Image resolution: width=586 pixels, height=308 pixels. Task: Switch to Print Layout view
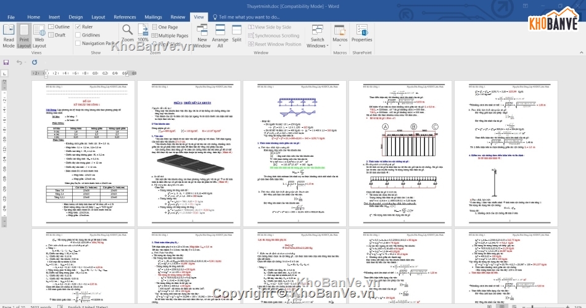pyautogui.click(x=24, y=36)
